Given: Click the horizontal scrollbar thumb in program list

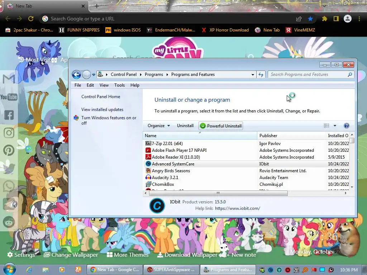Looking at the screenshot, I should 218,193.
